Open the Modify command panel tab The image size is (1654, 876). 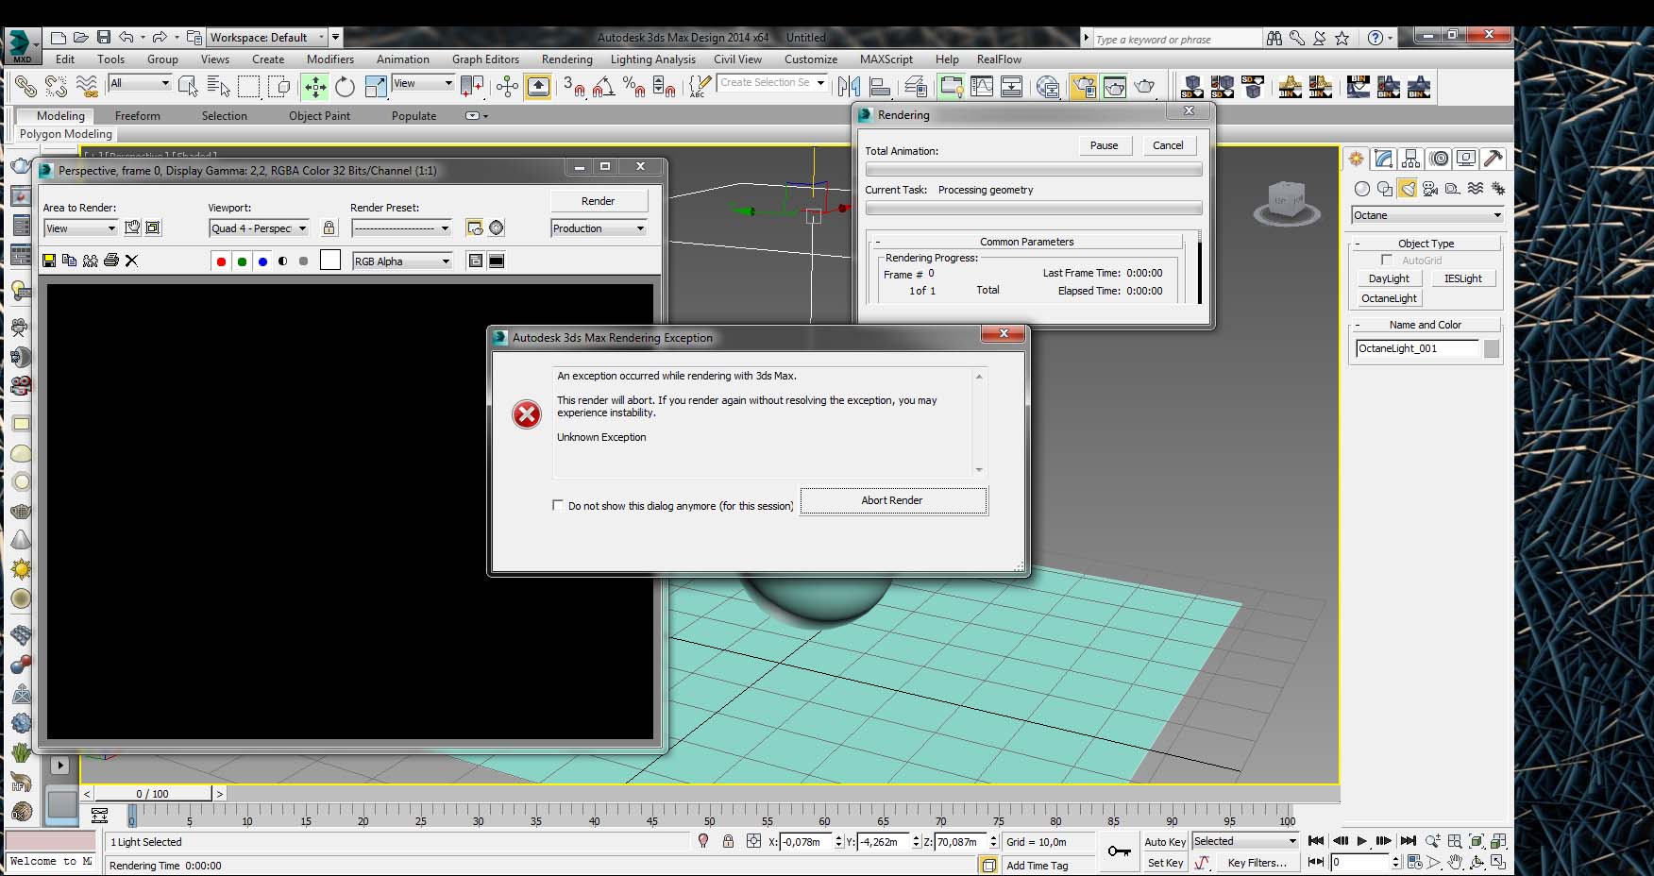(1384, 159)
